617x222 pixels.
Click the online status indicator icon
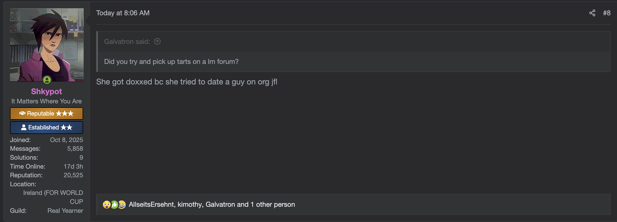[x=47, y=80]
